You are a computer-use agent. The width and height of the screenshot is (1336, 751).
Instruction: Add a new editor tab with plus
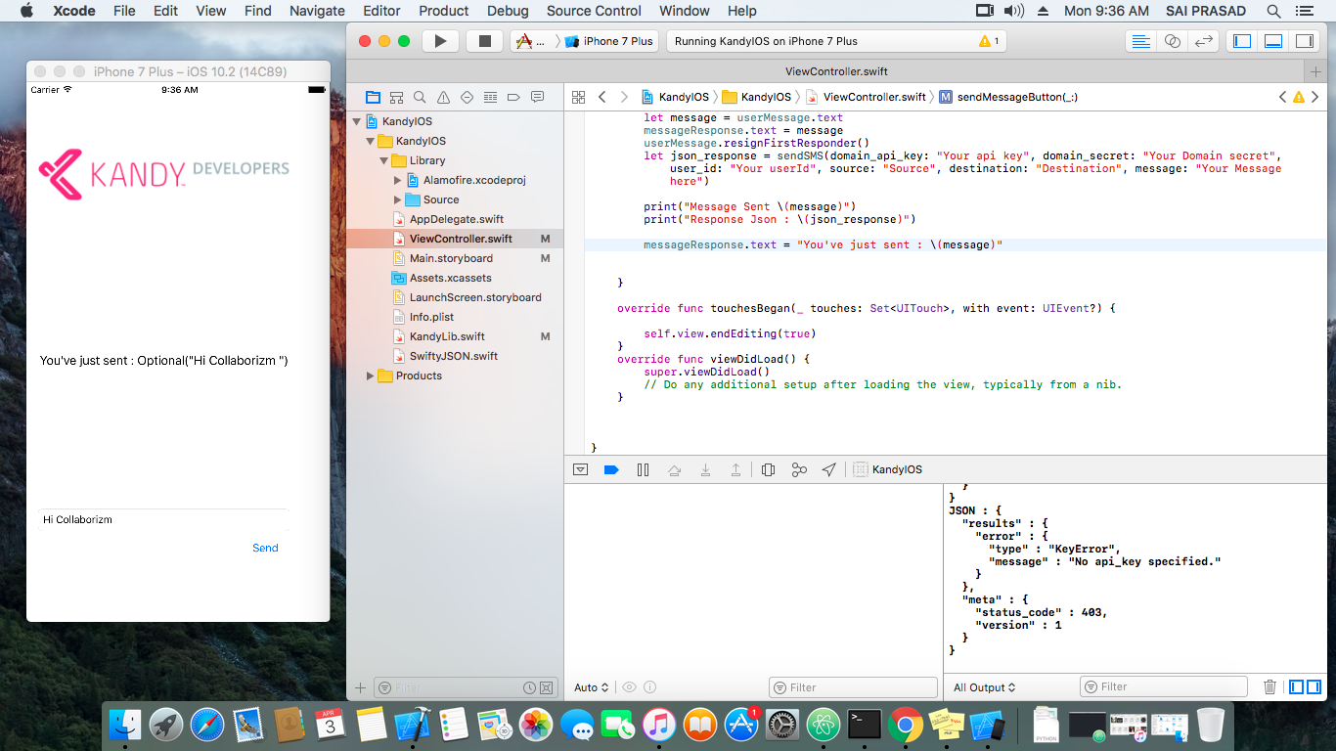tap(1316, 71)
